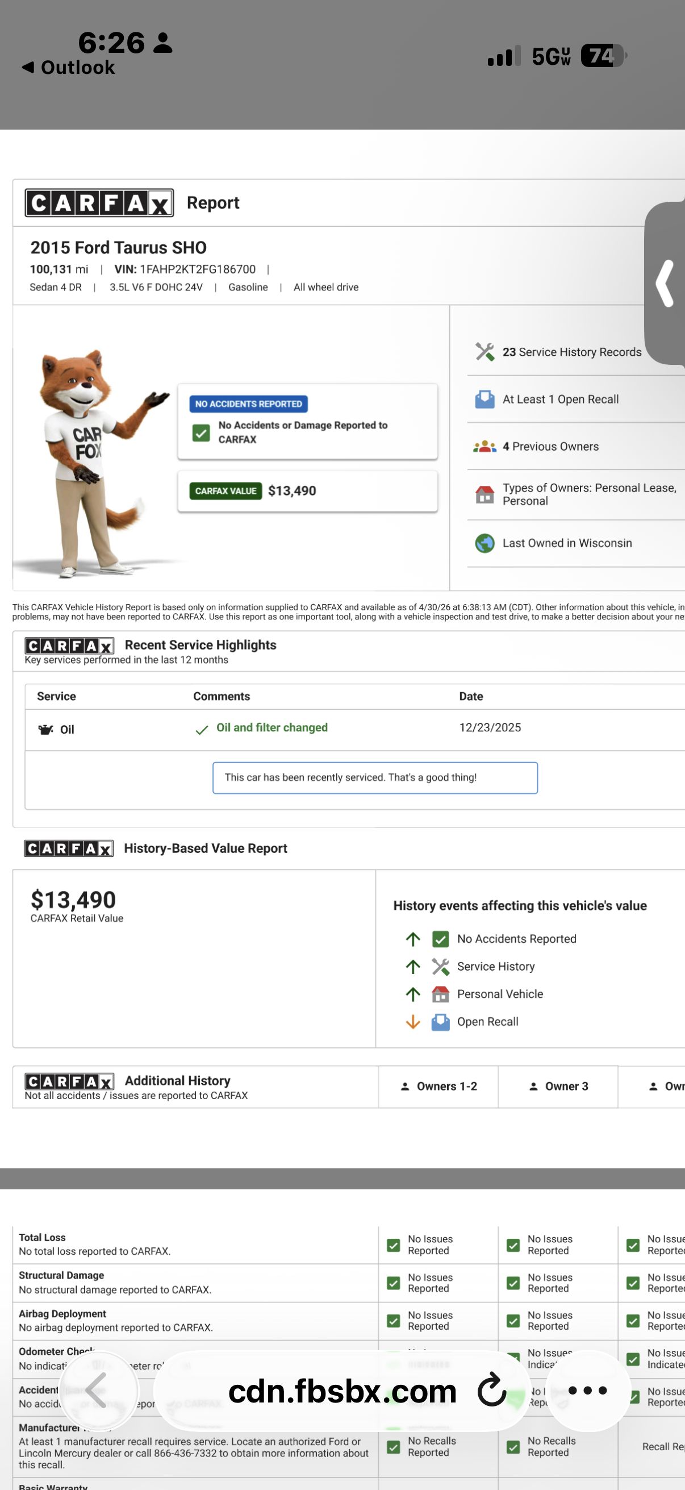This screenshot has height=1490, width=685.
Task: Click Structural Damage checkmark under Owner 3
Action: point(513,1283)
